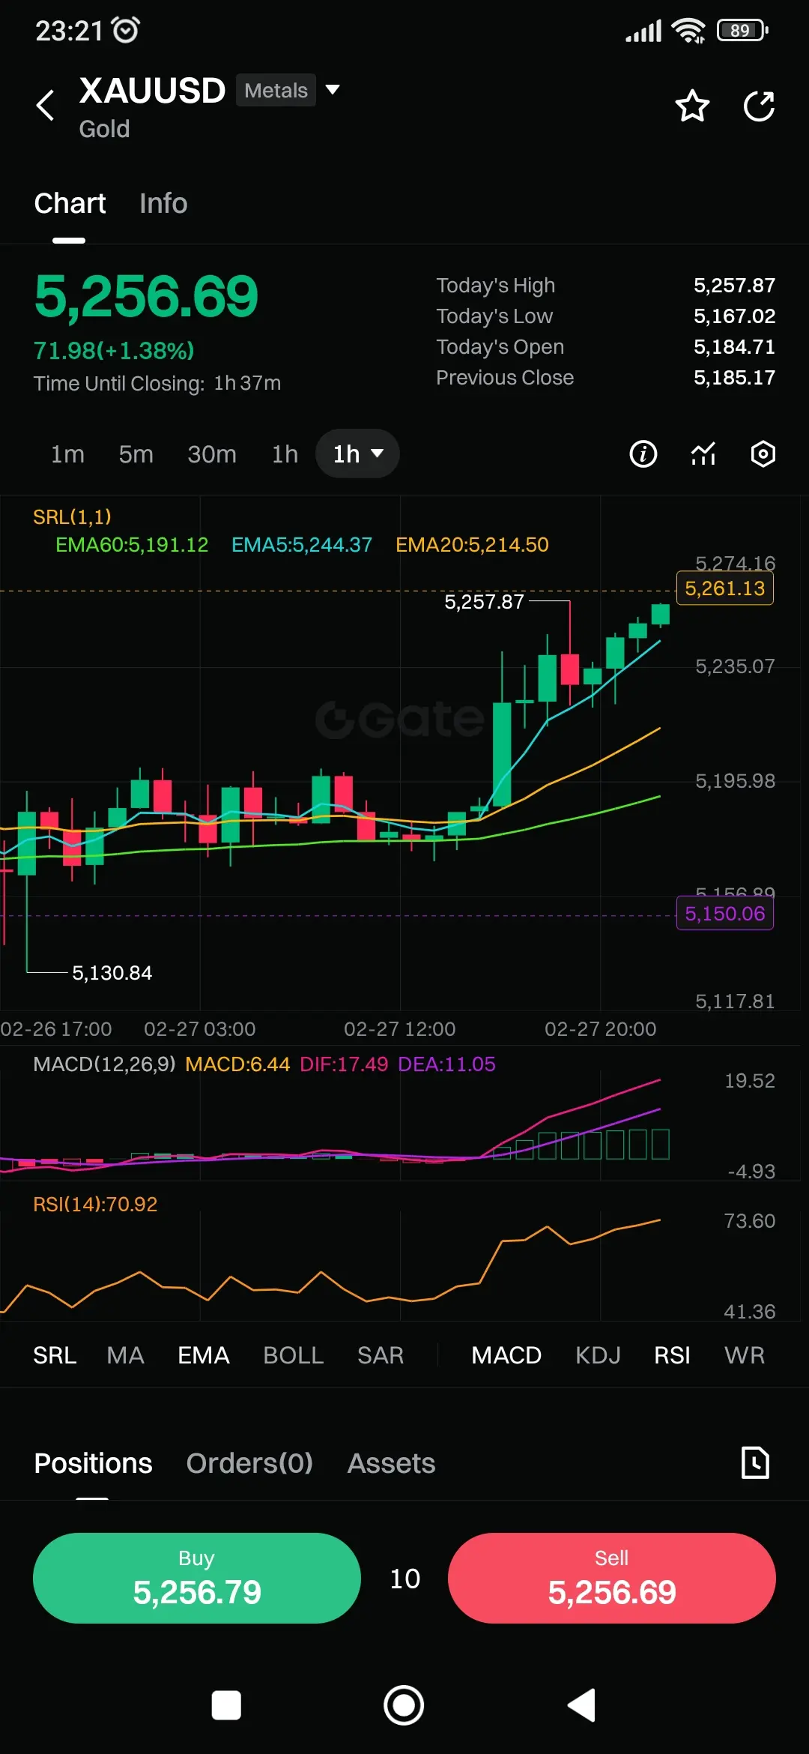
Task: Open the chart indicators icon
Action: pos(703,453)
